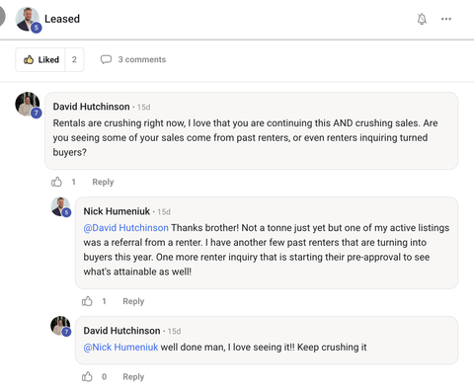Open Nick Humeniuk's reply avatar

pyautogui.click(x=60, y=207)
